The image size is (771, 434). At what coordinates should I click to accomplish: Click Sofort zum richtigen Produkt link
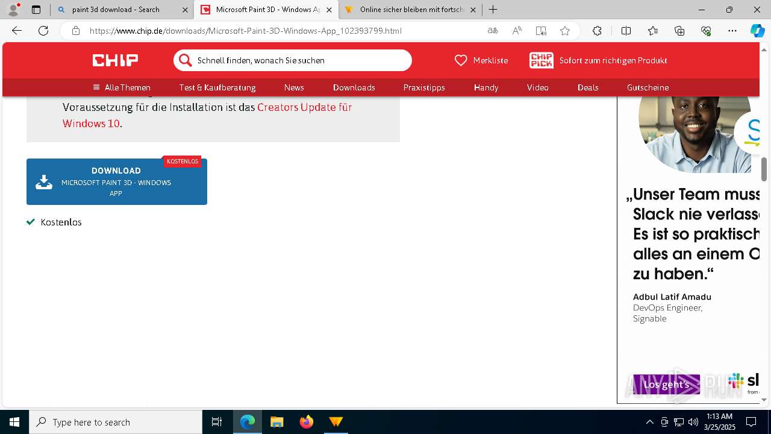tap(613, 60)
